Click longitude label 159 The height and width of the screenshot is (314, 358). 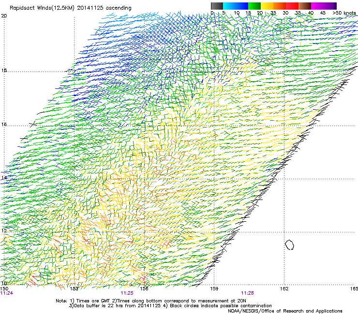[214, 289]
